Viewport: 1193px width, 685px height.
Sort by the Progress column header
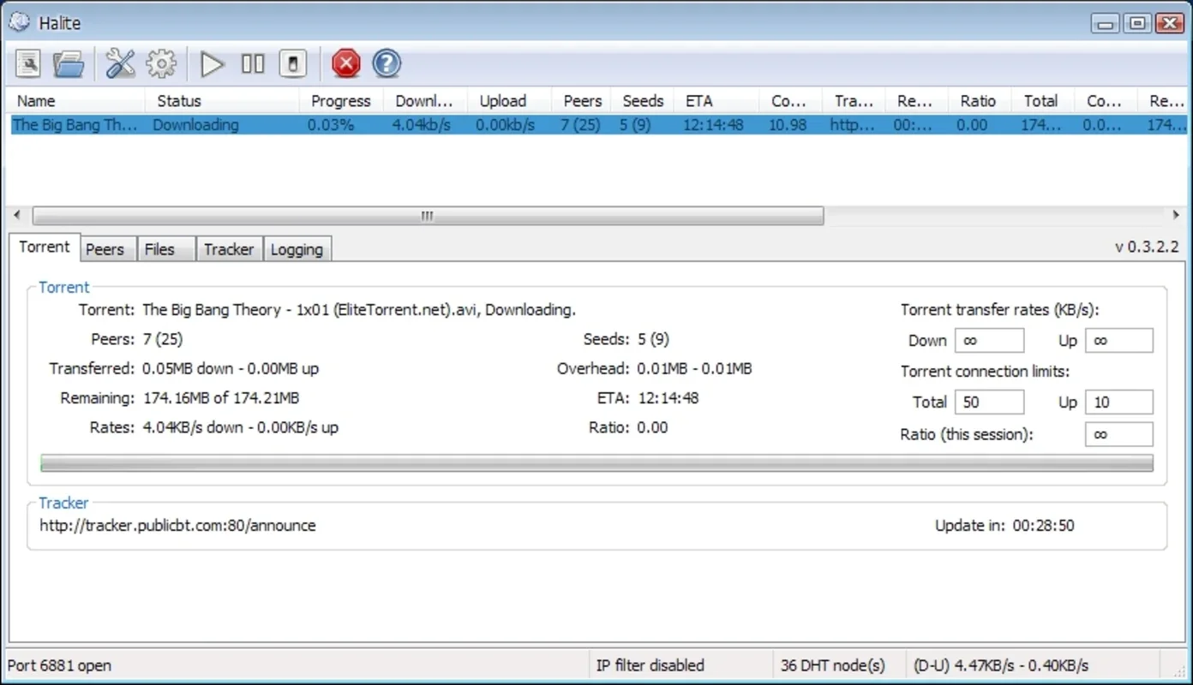(341, 101)
